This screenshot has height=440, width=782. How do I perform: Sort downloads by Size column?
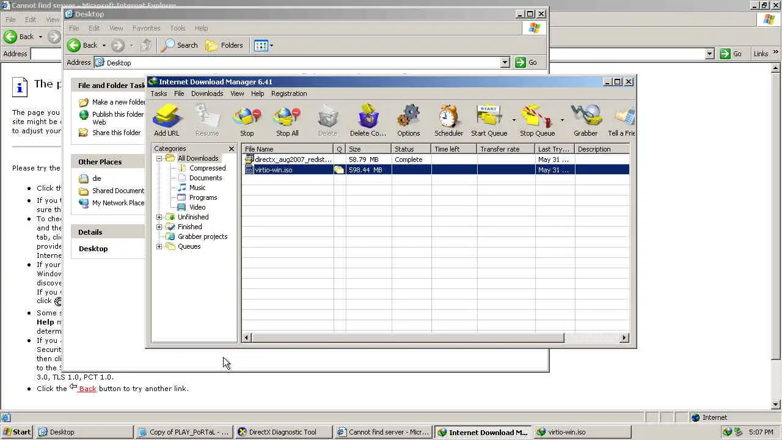pos(368,149)
